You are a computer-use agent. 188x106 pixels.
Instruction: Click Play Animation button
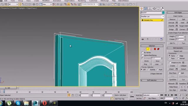pyautogui.click(x=169, y=95)
